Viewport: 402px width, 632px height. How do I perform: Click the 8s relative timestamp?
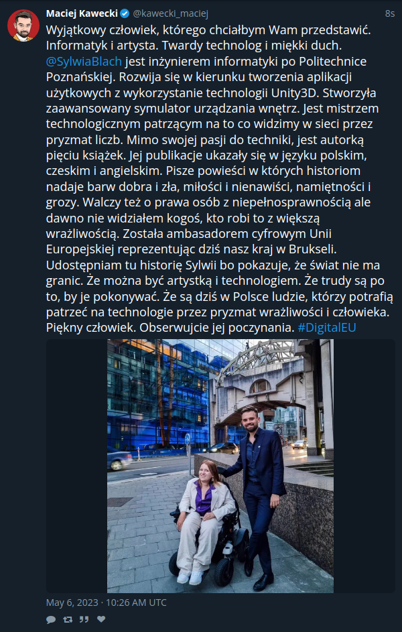pos(389,13)
